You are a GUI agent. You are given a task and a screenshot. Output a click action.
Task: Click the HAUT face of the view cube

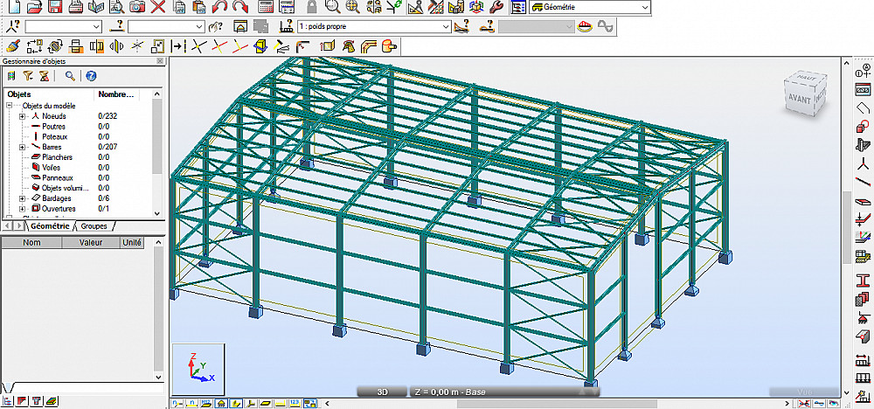point(807,78)
